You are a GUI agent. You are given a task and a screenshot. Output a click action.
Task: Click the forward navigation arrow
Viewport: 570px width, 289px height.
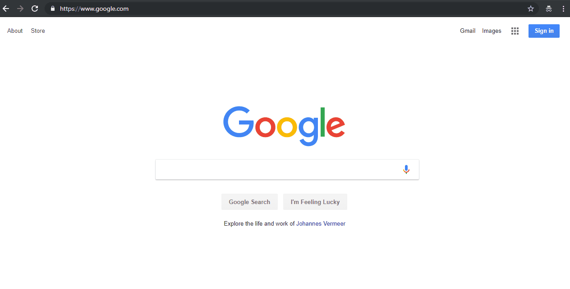[x=20, y=9]
